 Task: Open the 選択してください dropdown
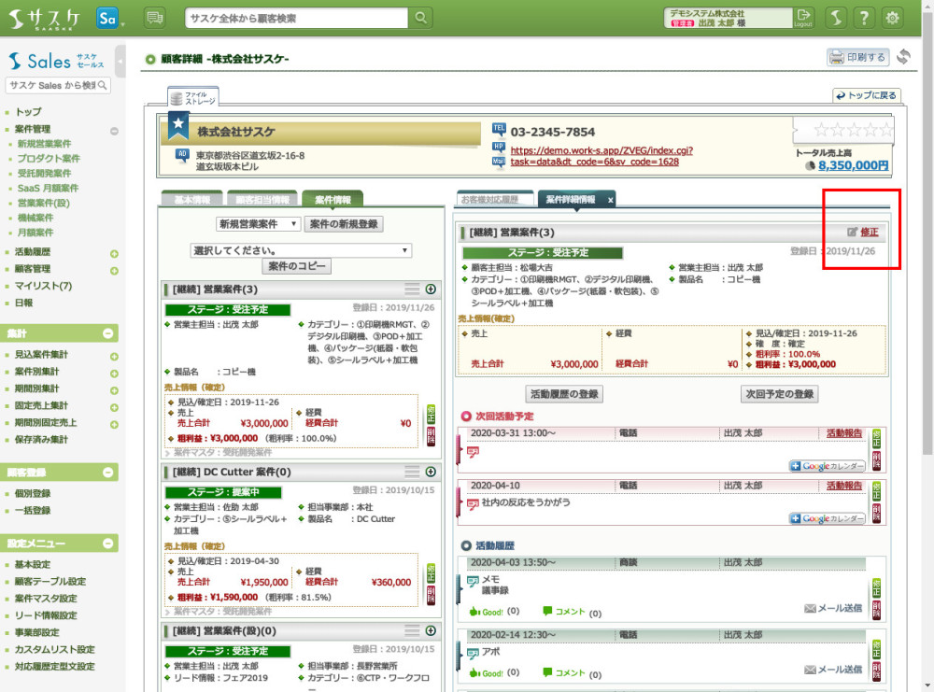(301, 250)
